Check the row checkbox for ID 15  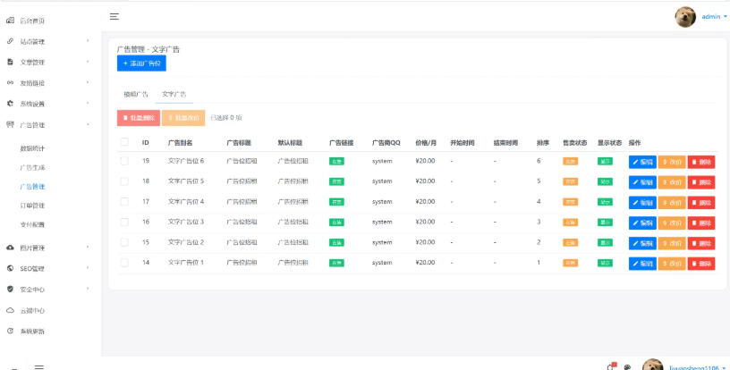point(124,242)
